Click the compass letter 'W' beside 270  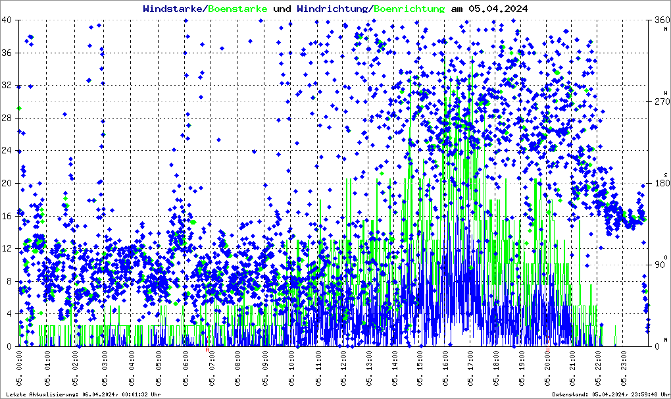point(666,93)
